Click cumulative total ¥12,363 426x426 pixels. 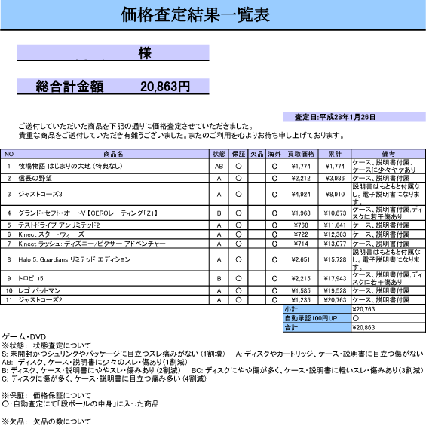pos(335,234)
